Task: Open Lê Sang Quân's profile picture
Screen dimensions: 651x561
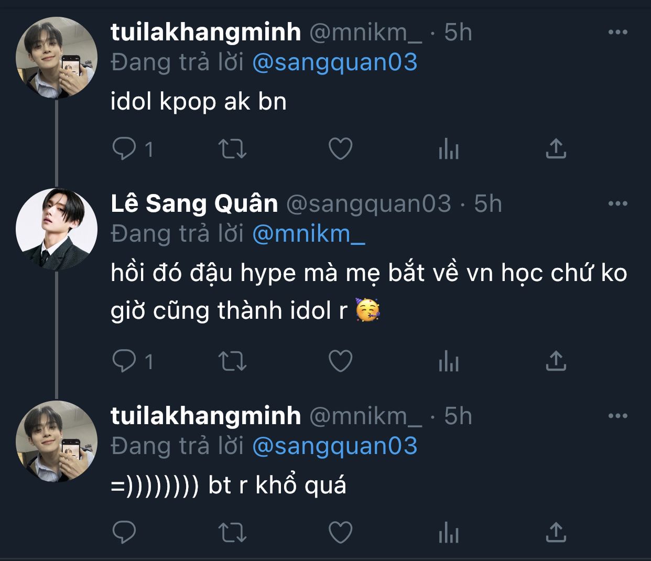Action: [x=57, y=229]
